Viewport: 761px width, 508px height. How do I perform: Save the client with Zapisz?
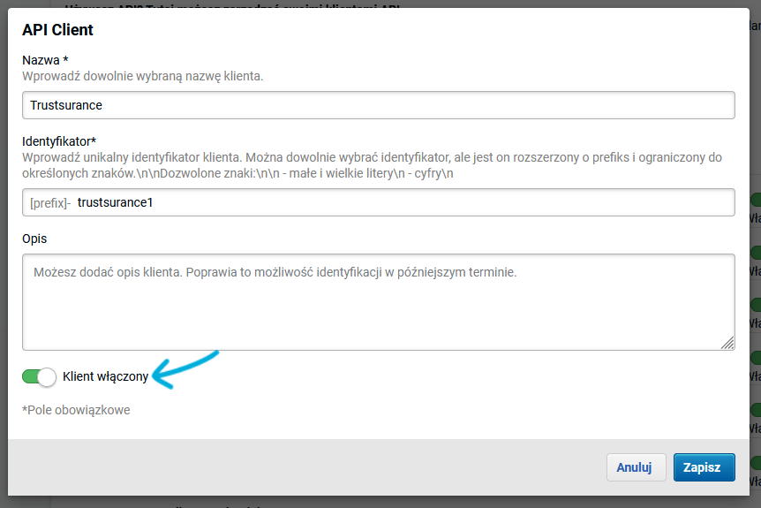[x=704, y=467]
